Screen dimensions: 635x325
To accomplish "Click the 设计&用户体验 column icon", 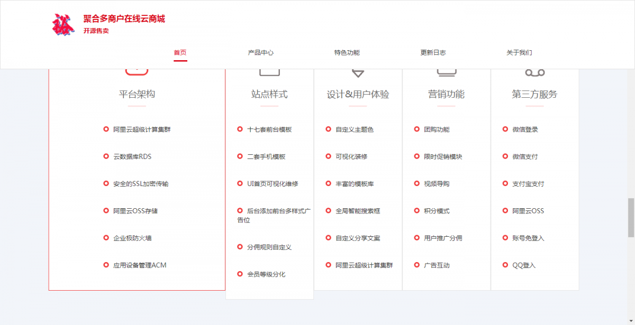I will click(358, 73).
